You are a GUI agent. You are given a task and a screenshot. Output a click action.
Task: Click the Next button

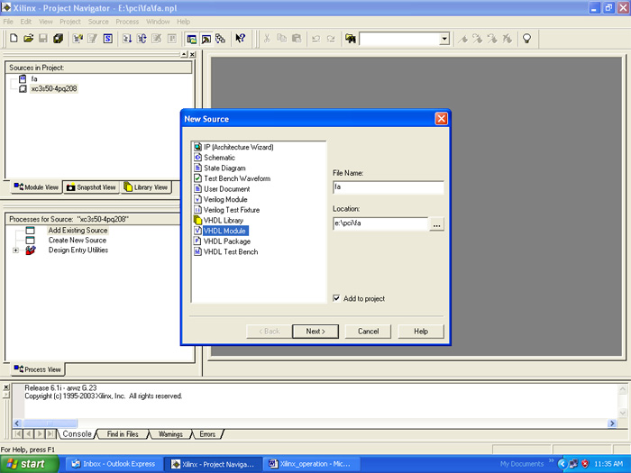315,332
